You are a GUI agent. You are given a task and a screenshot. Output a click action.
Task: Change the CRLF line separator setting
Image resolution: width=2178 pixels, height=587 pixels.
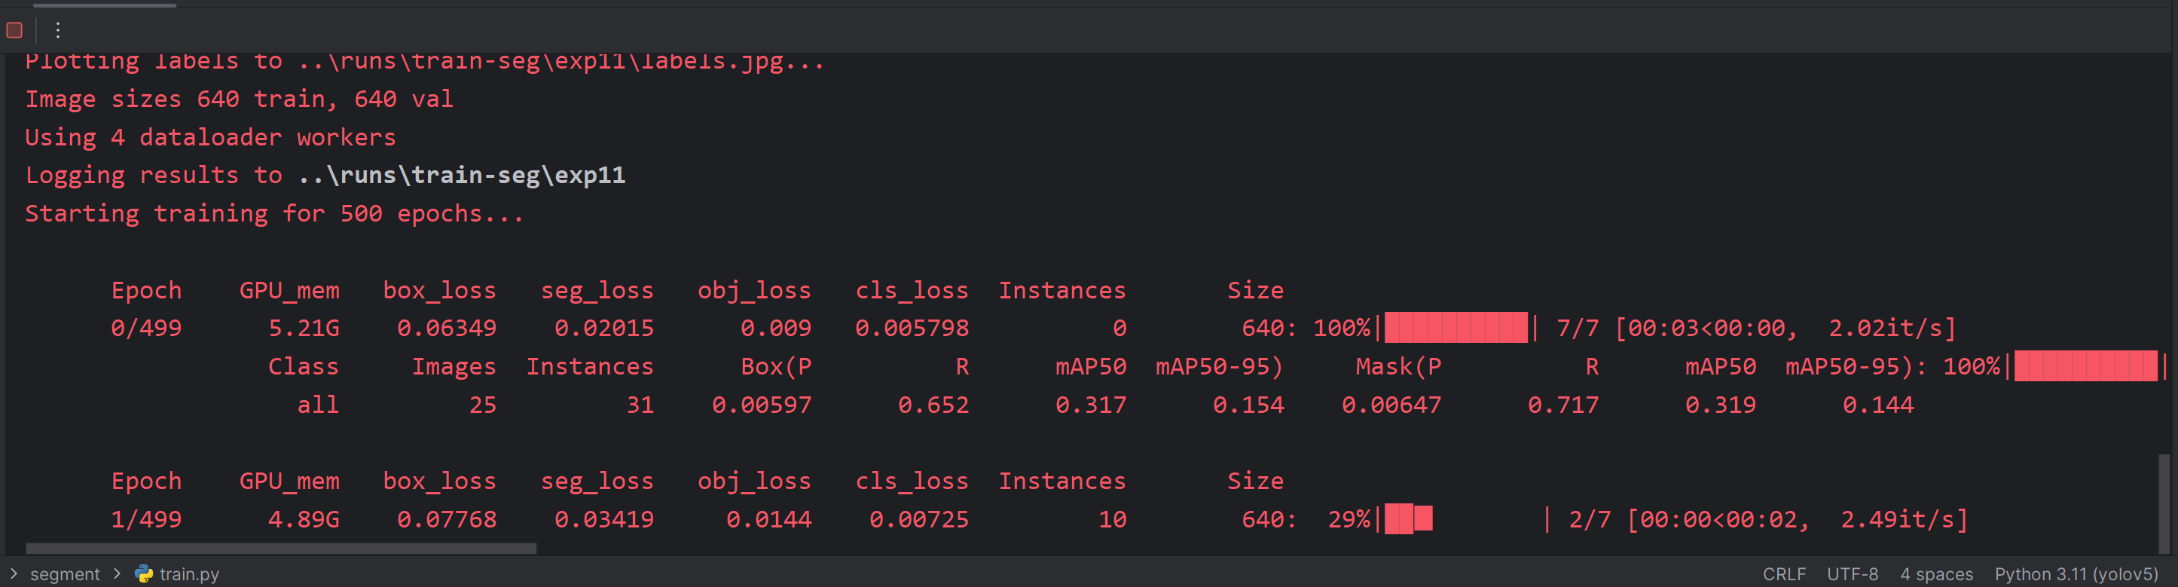[1784, 573]
